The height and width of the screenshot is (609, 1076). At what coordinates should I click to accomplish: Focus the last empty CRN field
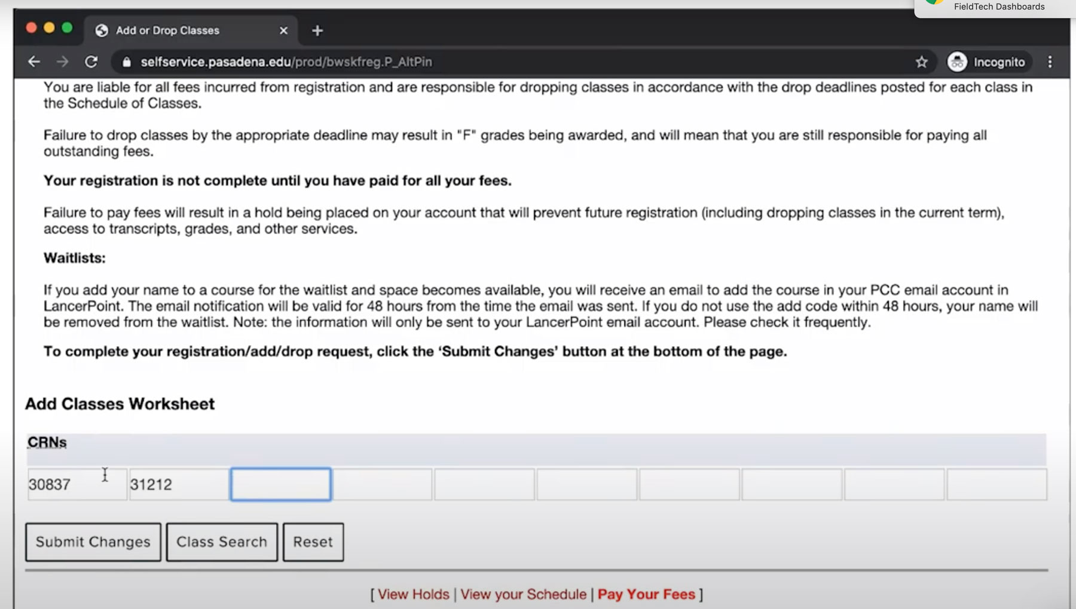point(996,485)
